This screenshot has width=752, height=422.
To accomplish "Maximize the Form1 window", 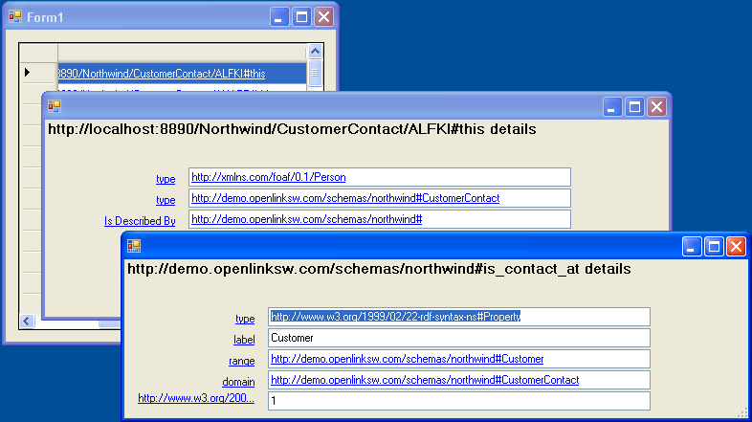I will pyautogui.click(x=301, y=17).
